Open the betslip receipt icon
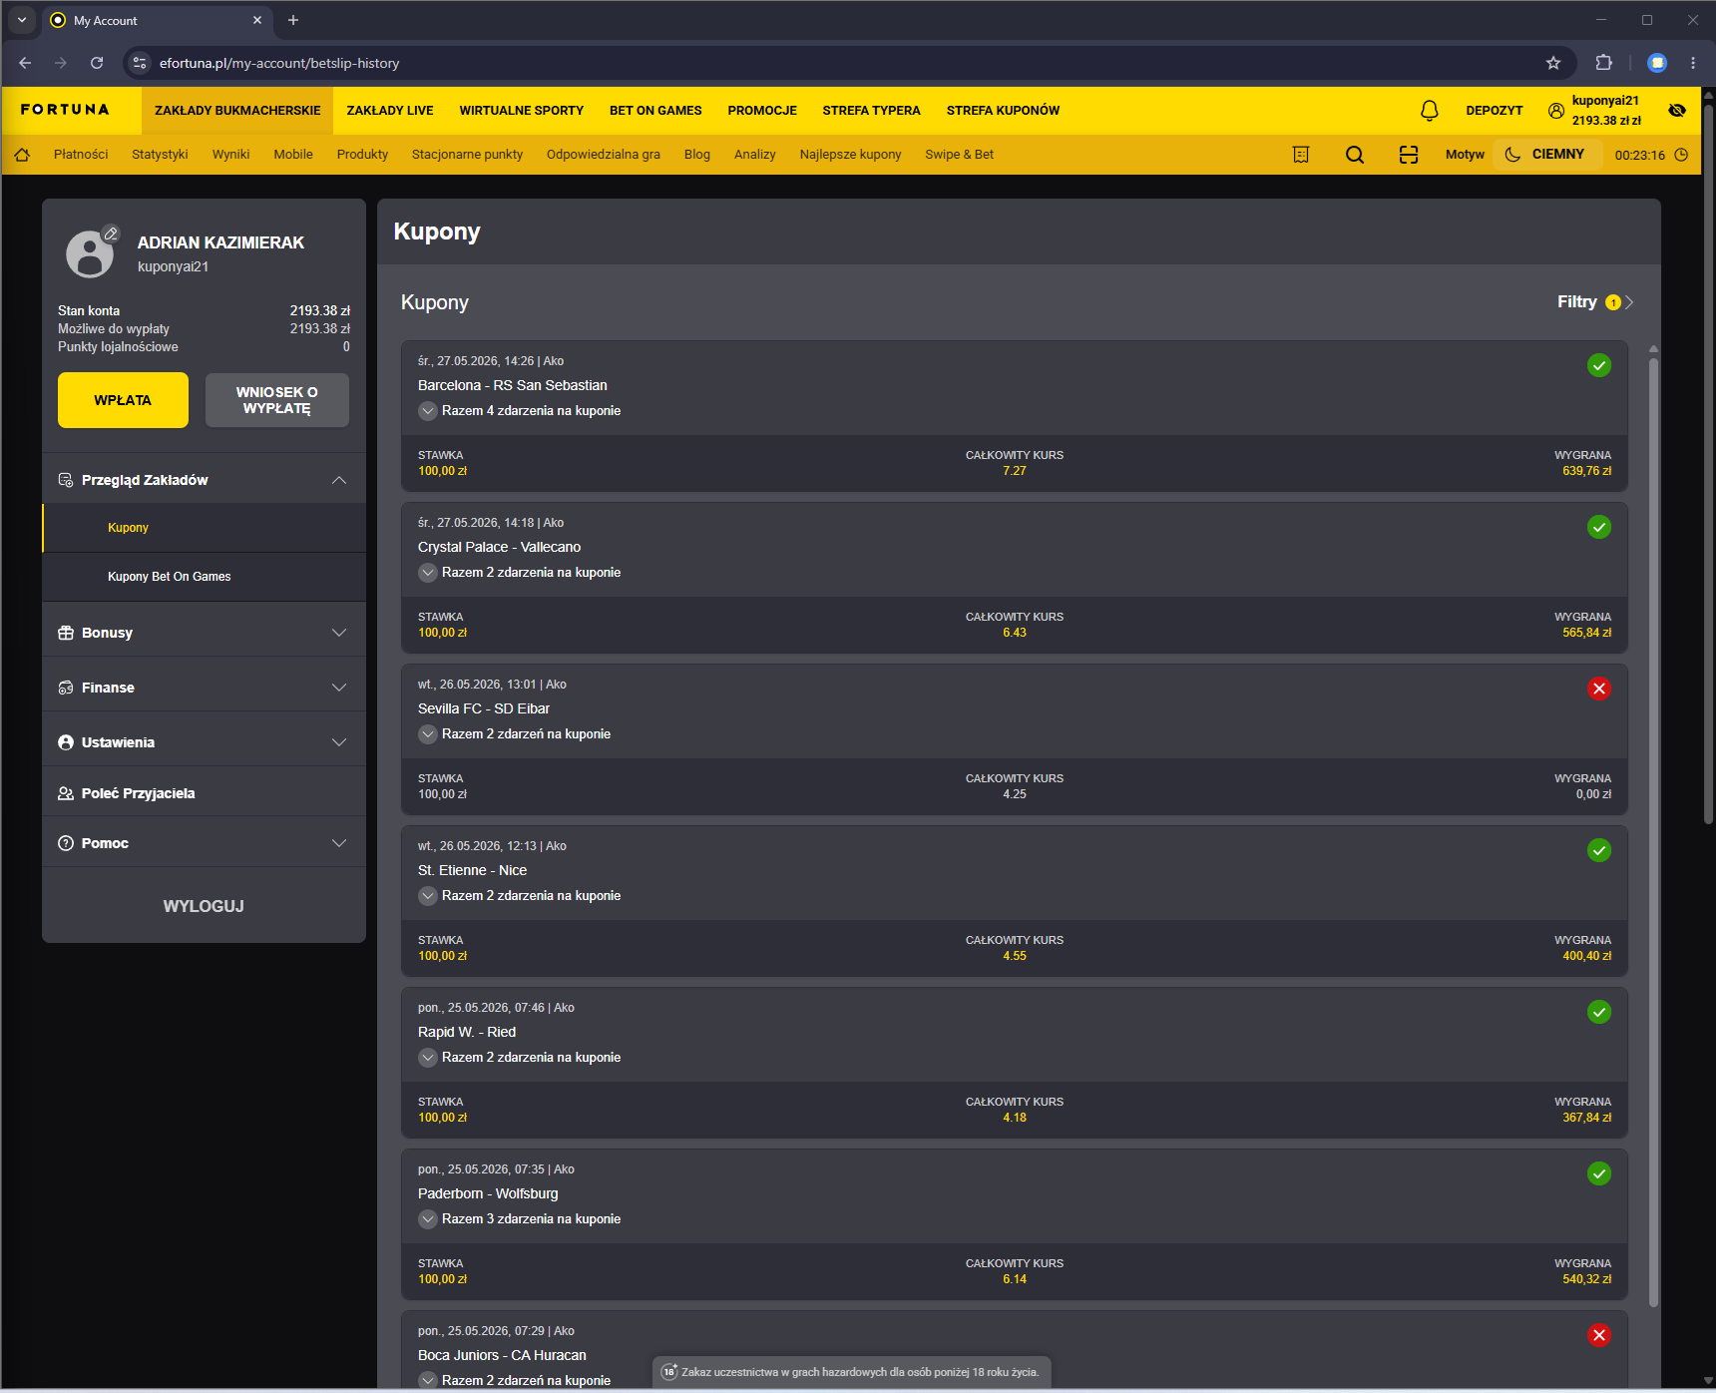The width and height of the screenshot is (1716, 1393). click(x=1301, y=155)
